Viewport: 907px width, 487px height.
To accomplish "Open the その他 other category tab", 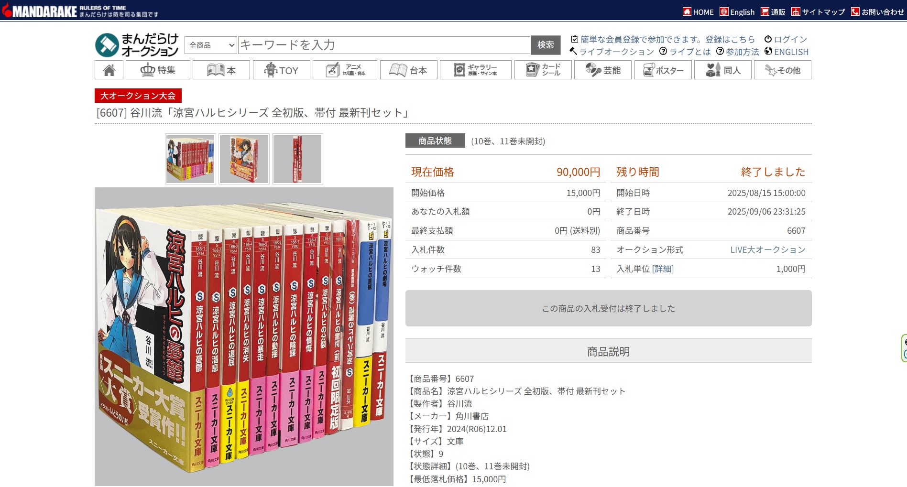I will [x=783, y=70].
